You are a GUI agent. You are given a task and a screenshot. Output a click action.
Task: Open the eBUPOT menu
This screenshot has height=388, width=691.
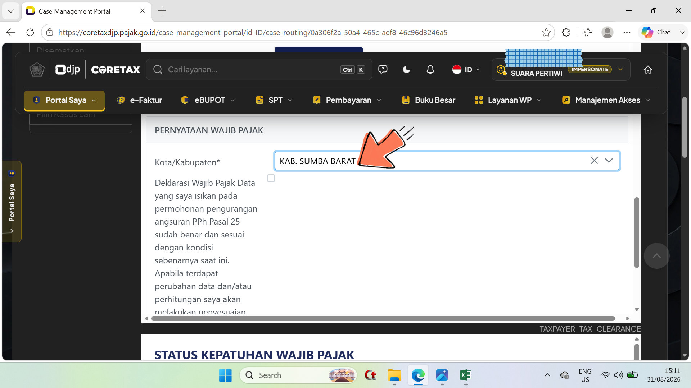point(208,100)
